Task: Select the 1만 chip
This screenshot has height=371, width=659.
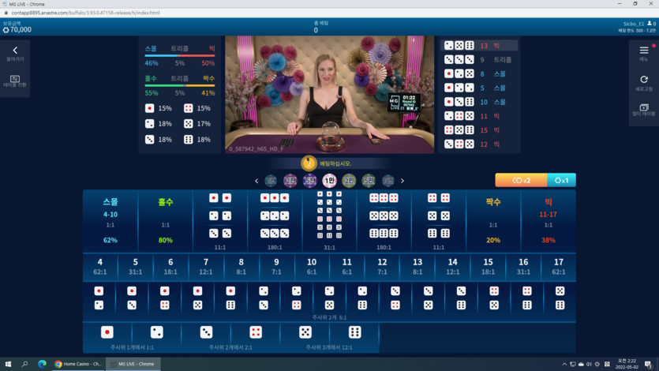Action: coord(329,181)
